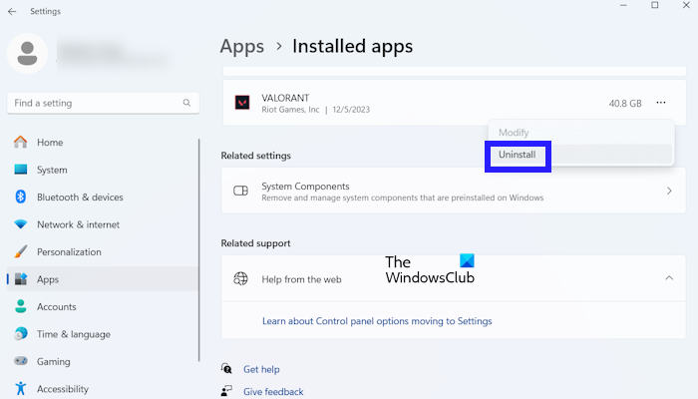The width and height of the screenshot is (698, 399).
Task: Open Network & internet settings
Action: point(78,224)
